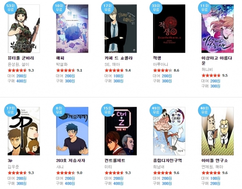
Task: Select 구매 200원 price for 아이돌 연구소
Action: coord(211,183)
